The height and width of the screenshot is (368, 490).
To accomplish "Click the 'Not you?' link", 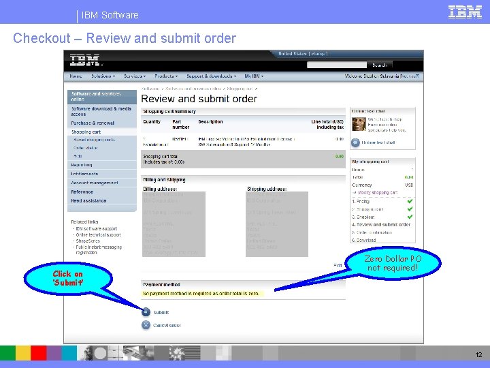I will tap(410, 76).
